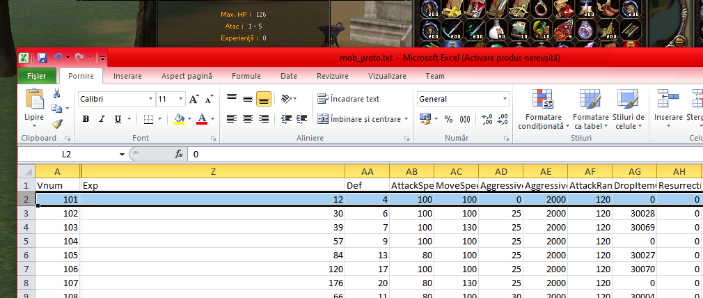Viewport: 703px width, 298px height.
Task: Switch to the Vizualizare tab
Action: (x=387, y=76)
